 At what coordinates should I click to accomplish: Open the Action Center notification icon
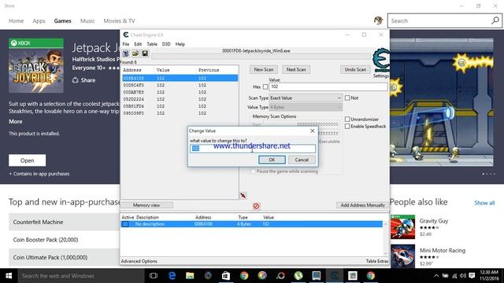coord(472,276)
